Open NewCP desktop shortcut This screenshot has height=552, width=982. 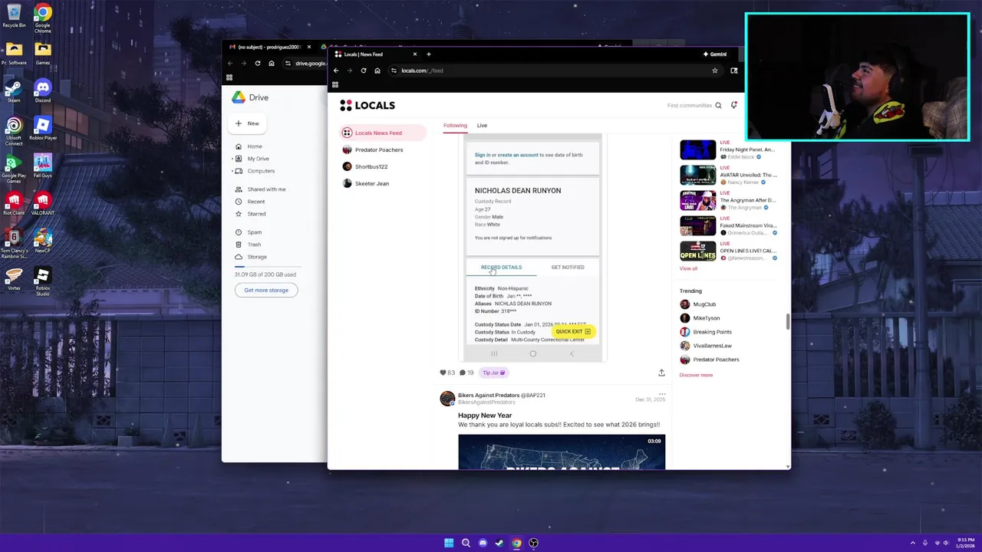click(42, 241)
